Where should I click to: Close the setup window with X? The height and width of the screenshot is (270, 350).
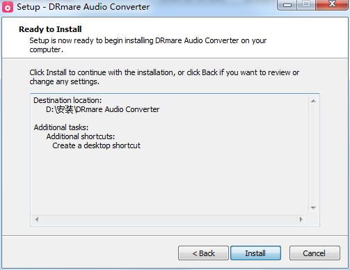332,5
